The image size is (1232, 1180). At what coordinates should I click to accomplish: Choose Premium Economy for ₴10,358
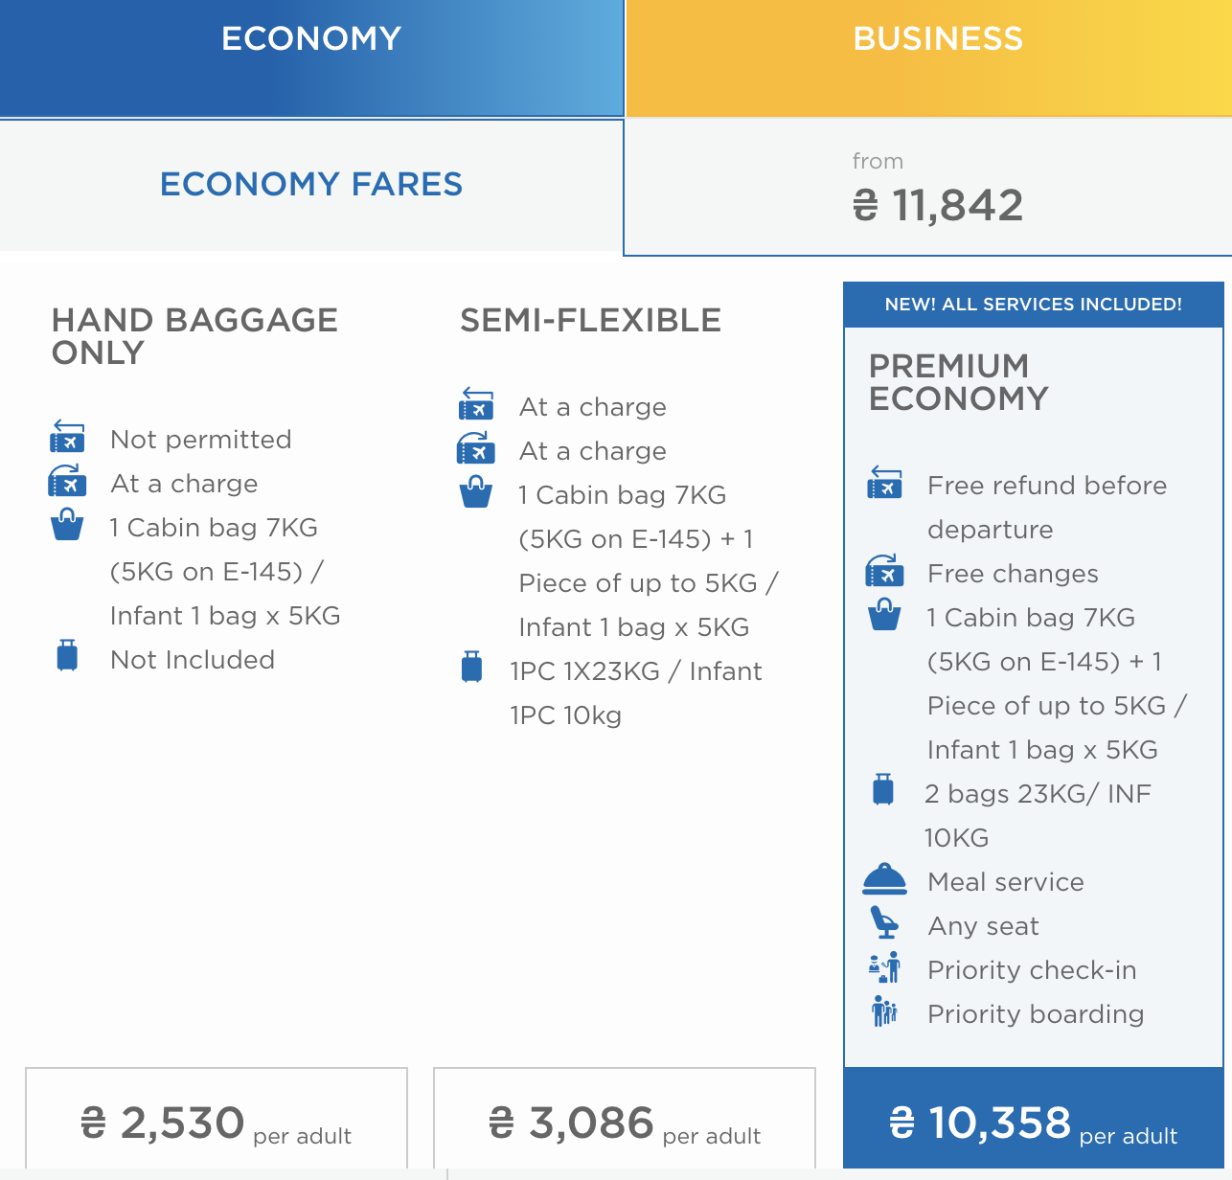[x=1033, y=1123]
